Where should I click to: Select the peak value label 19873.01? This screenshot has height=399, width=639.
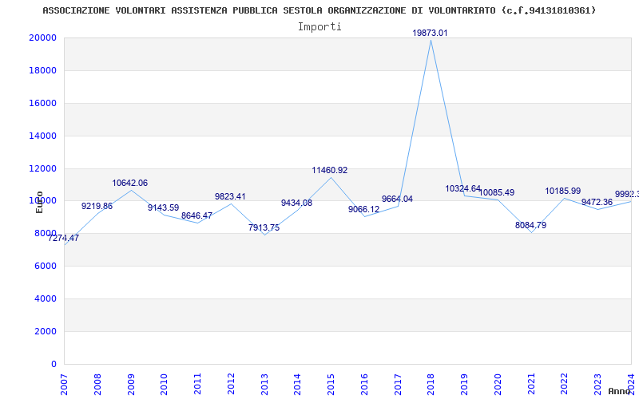430,33
